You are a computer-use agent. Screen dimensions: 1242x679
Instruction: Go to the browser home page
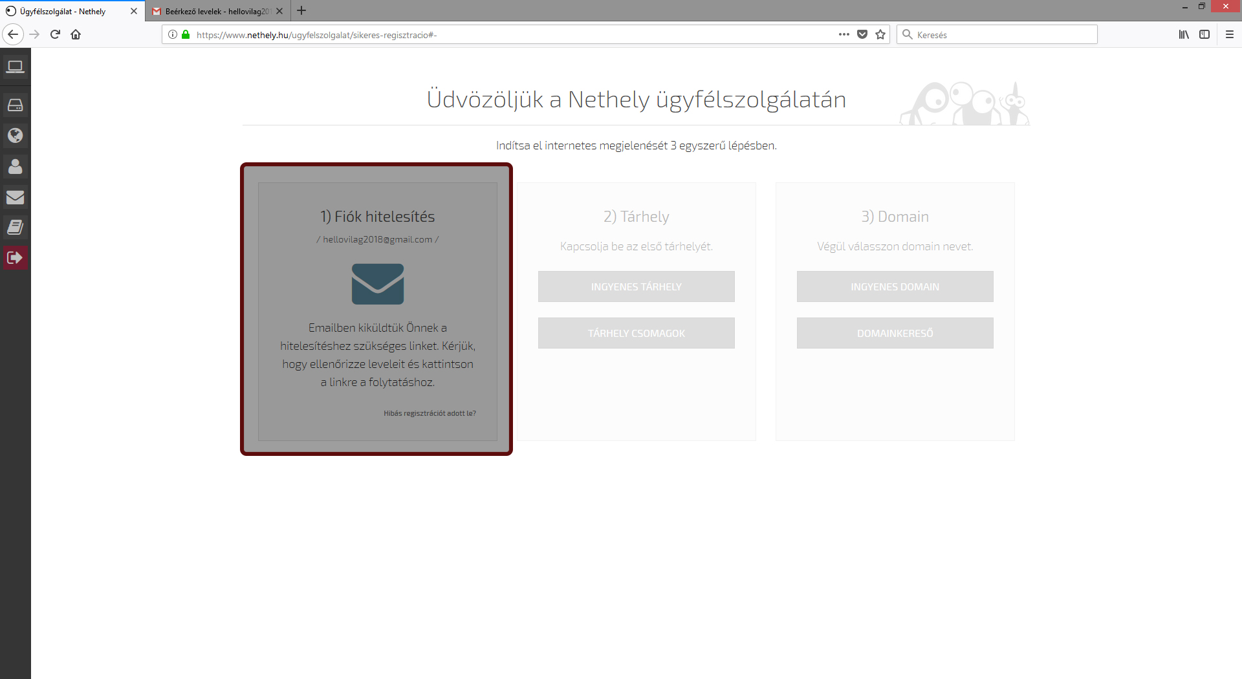76,34
